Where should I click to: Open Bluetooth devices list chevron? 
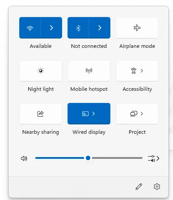click(100, 28)
